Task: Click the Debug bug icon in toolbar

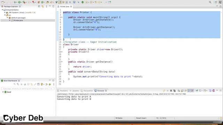Action: tap(15, 2)
